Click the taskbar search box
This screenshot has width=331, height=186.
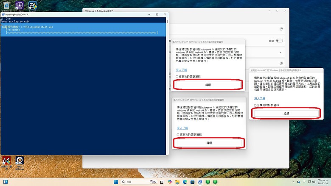(139, 182)
